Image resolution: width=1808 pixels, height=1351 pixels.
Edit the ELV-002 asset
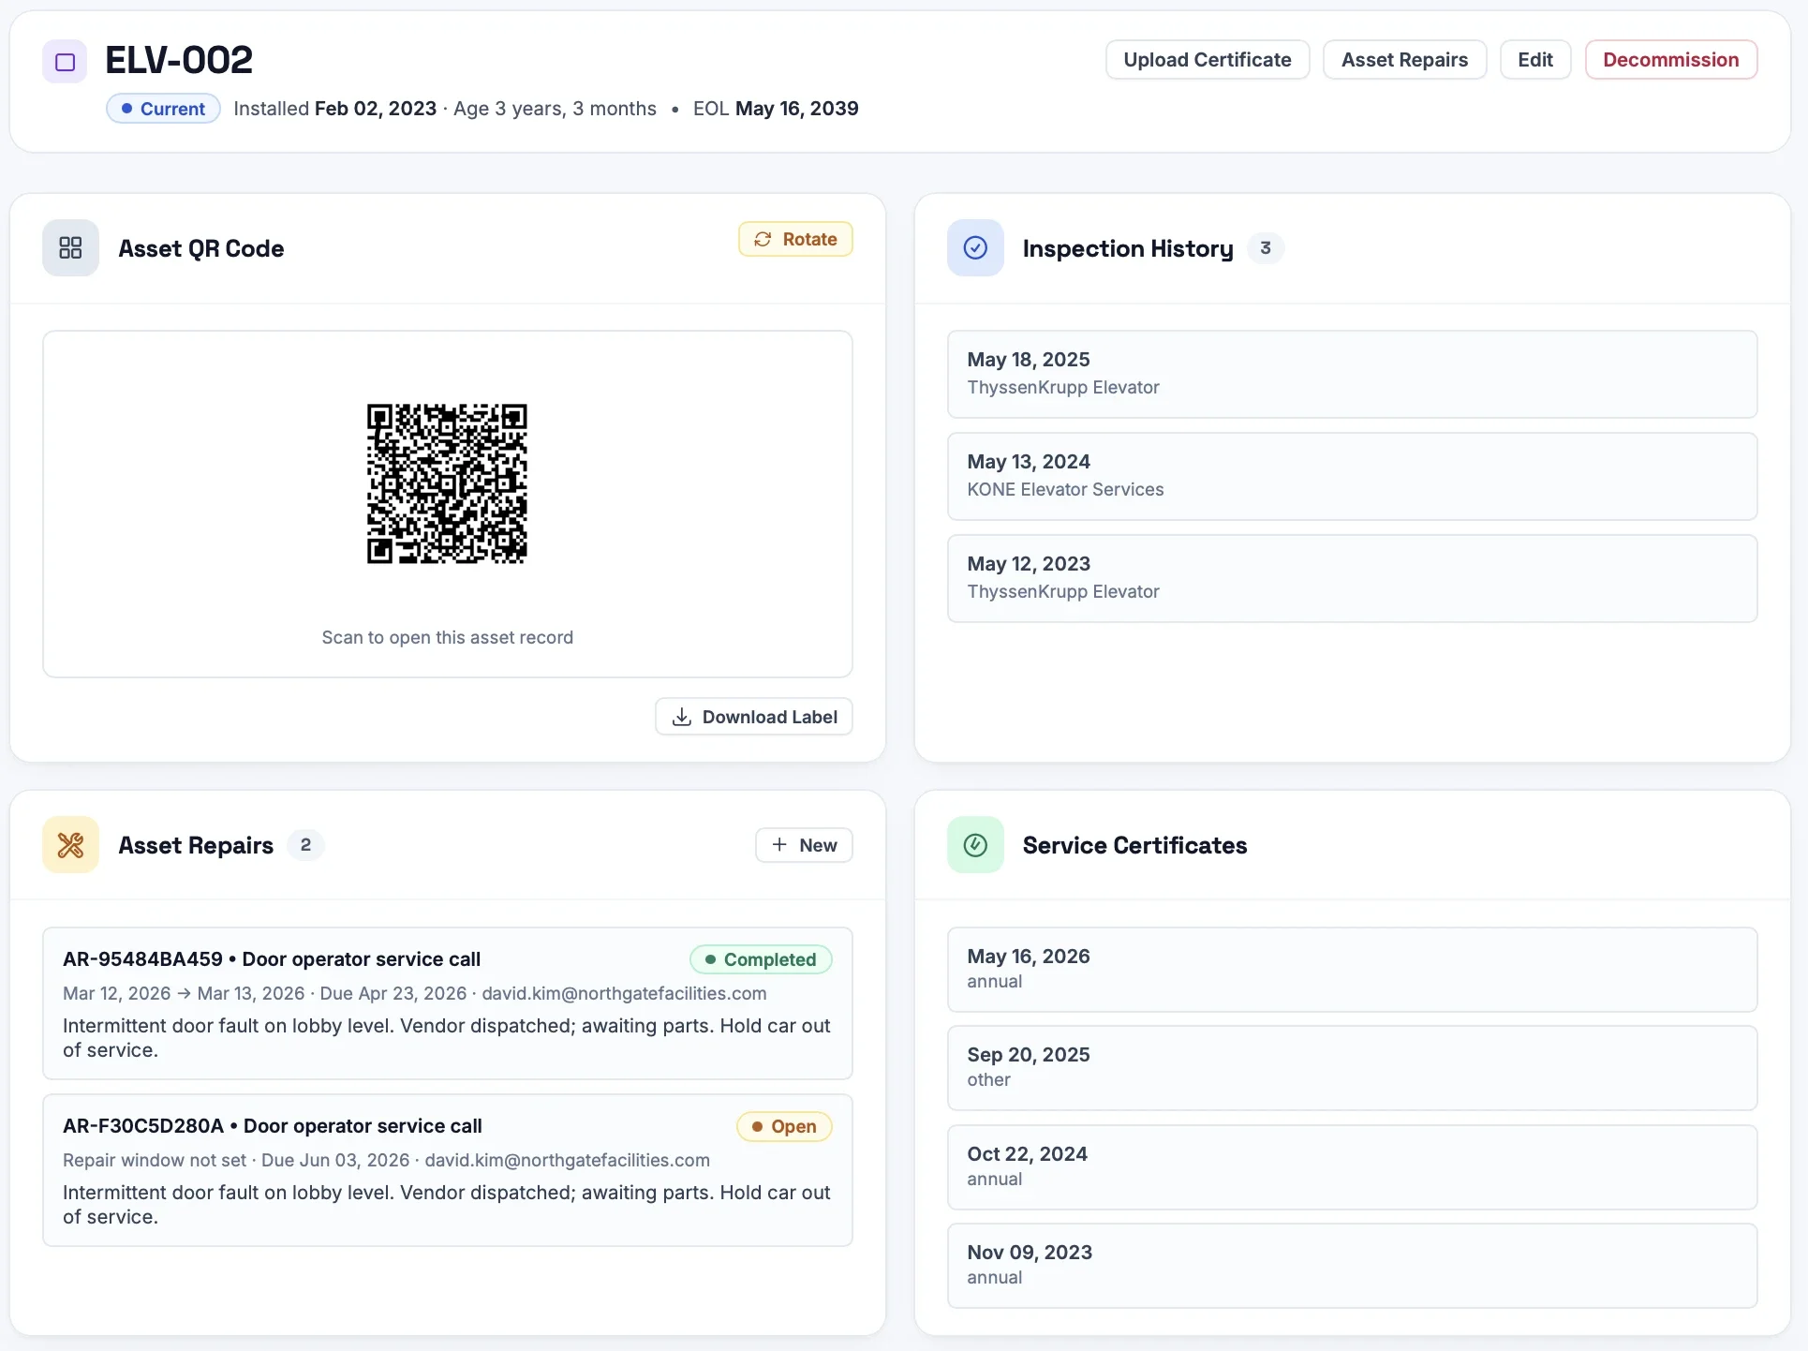[1535, 60]
